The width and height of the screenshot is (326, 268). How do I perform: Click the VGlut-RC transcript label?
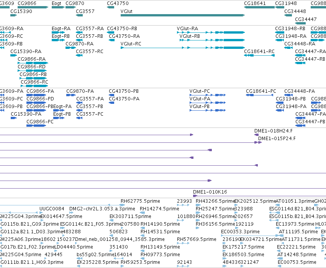[131, 44]
